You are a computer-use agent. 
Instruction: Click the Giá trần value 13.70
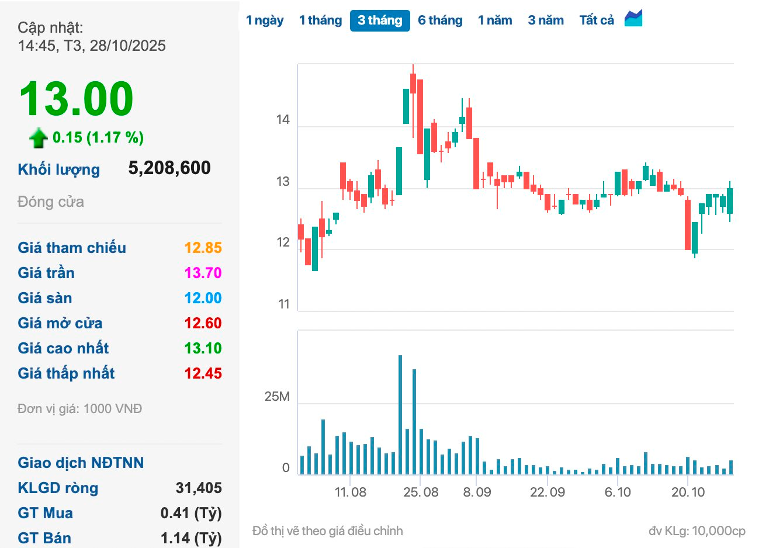[x=203, y=273]
